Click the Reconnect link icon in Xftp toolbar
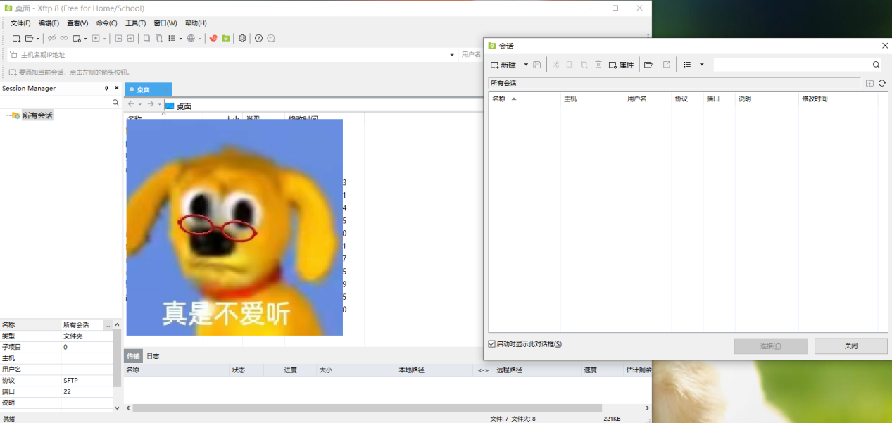The width and height of the screenshot is (892, 423). click(64, 38)
